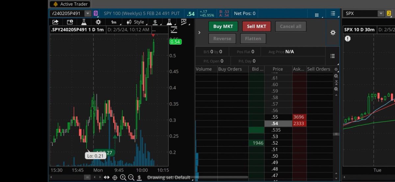This screenshot has width=395, height=182.
Task: Click the SPX 10 D 30m label
Action: (359, 30)
